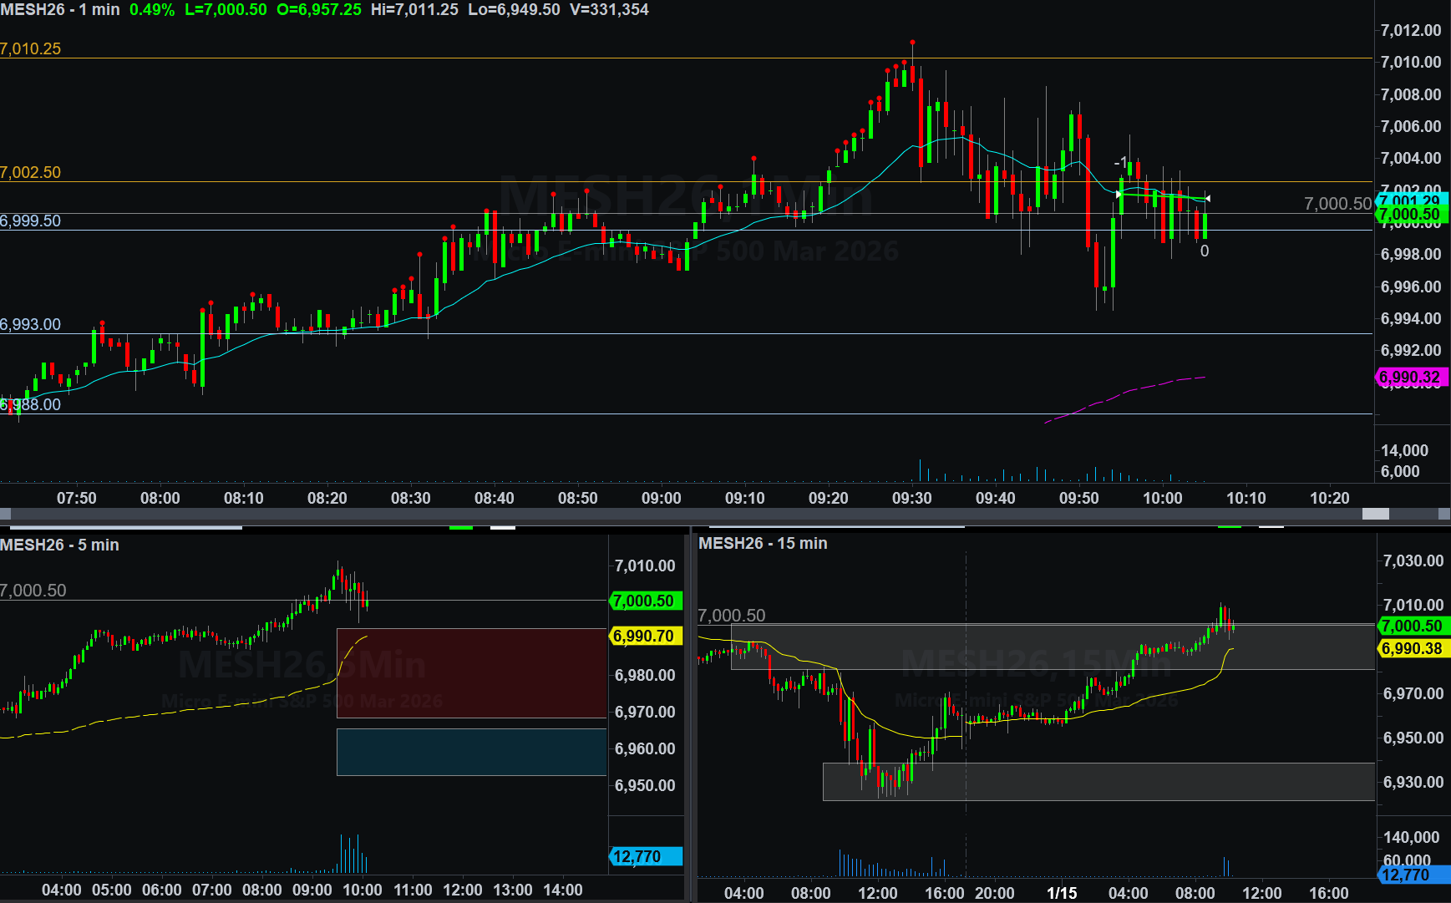Click the right white triangle trade exit marker

coord(1206,198)
